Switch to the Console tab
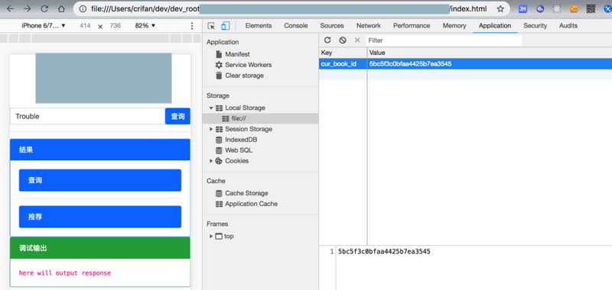The image size is (612, 290). [296, 26]
